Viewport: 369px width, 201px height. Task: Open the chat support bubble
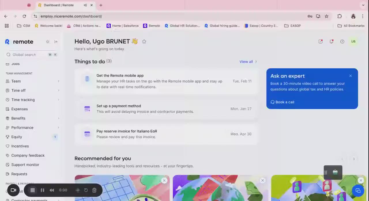[358, 191]
